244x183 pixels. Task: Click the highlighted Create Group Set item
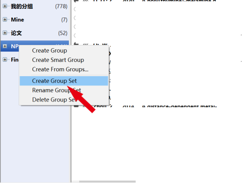point(64,81)
